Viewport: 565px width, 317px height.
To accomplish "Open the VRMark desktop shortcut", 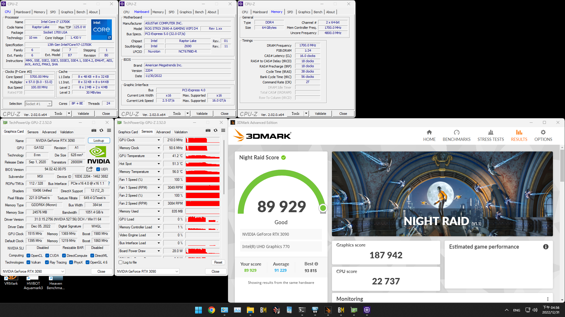I will [11, 281].
